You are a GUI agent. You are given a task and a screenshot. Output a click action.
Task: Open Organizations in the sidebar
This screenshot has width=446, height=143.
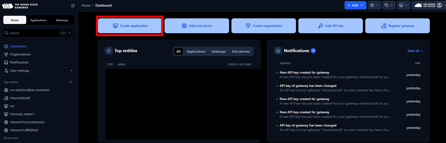tap(20, 54)
